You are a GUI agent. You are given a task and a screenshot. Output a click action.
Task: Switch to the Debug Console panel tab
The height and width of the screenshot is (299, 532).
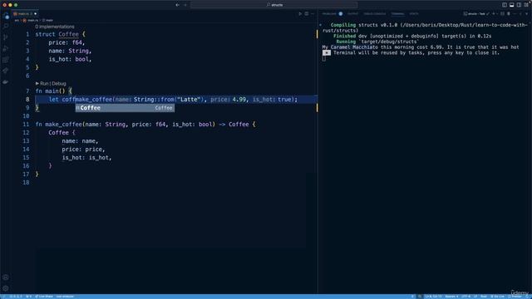pyautogui.click(x=375, y=14)
